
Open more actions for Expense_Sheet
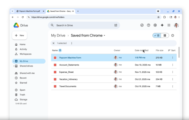(x=173, y=72)
